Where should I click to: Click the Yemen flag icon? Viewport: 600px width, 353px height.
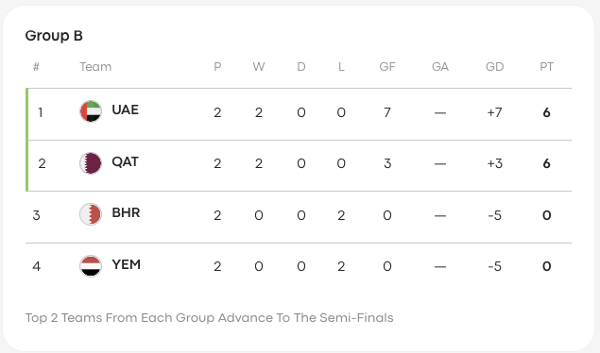click(x=91, y=265)
